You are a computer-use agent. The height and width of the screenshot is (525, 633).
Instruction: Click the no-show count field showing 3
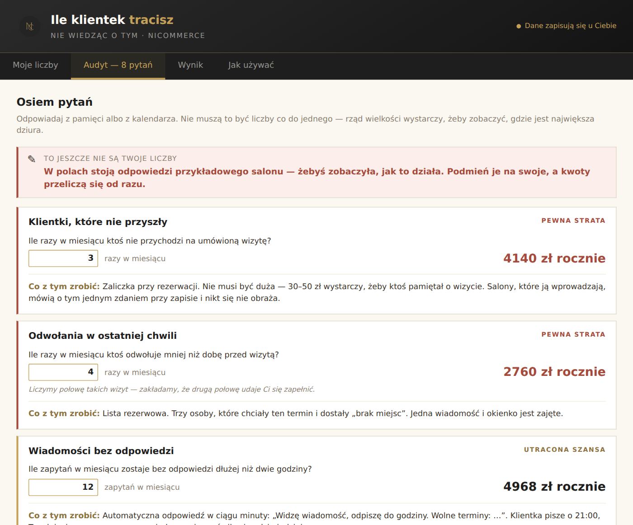[x=63, y=258]
